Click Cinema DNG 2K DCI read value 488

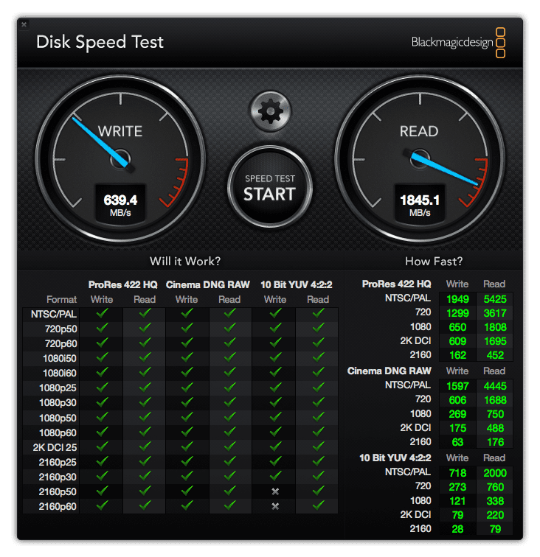[x=495, y=428]
